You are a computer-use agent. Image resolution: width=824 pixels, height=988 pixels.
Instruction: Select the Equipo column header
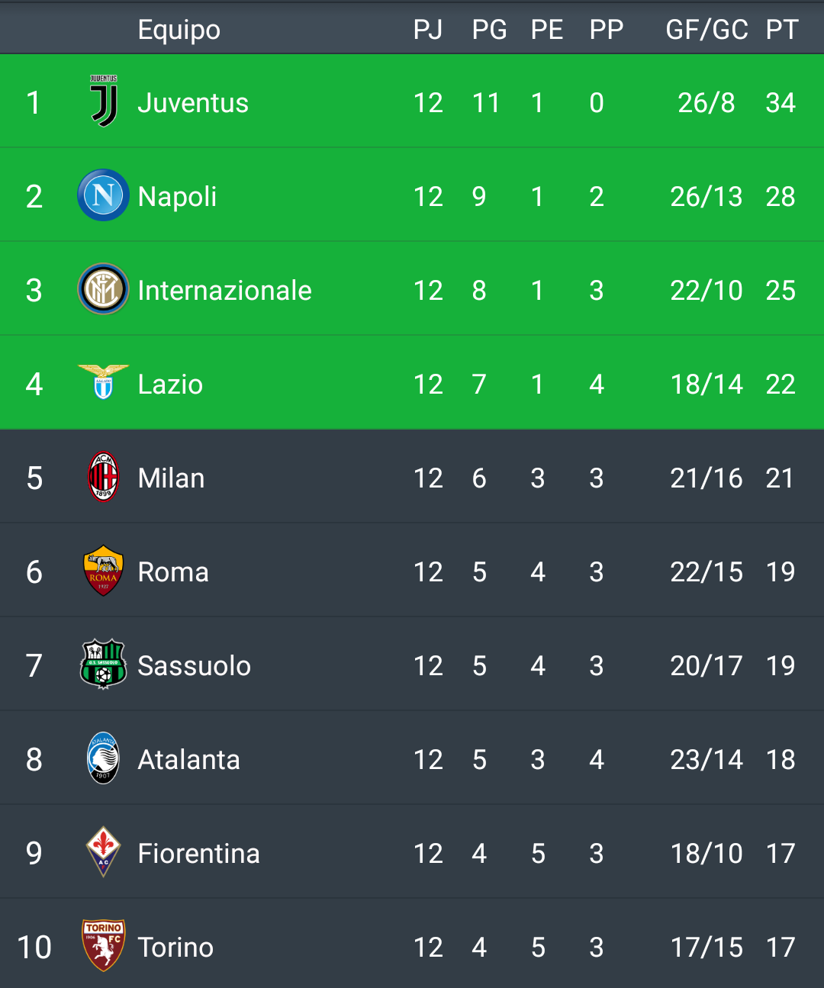pyautogui.click(x=179, y=31)
